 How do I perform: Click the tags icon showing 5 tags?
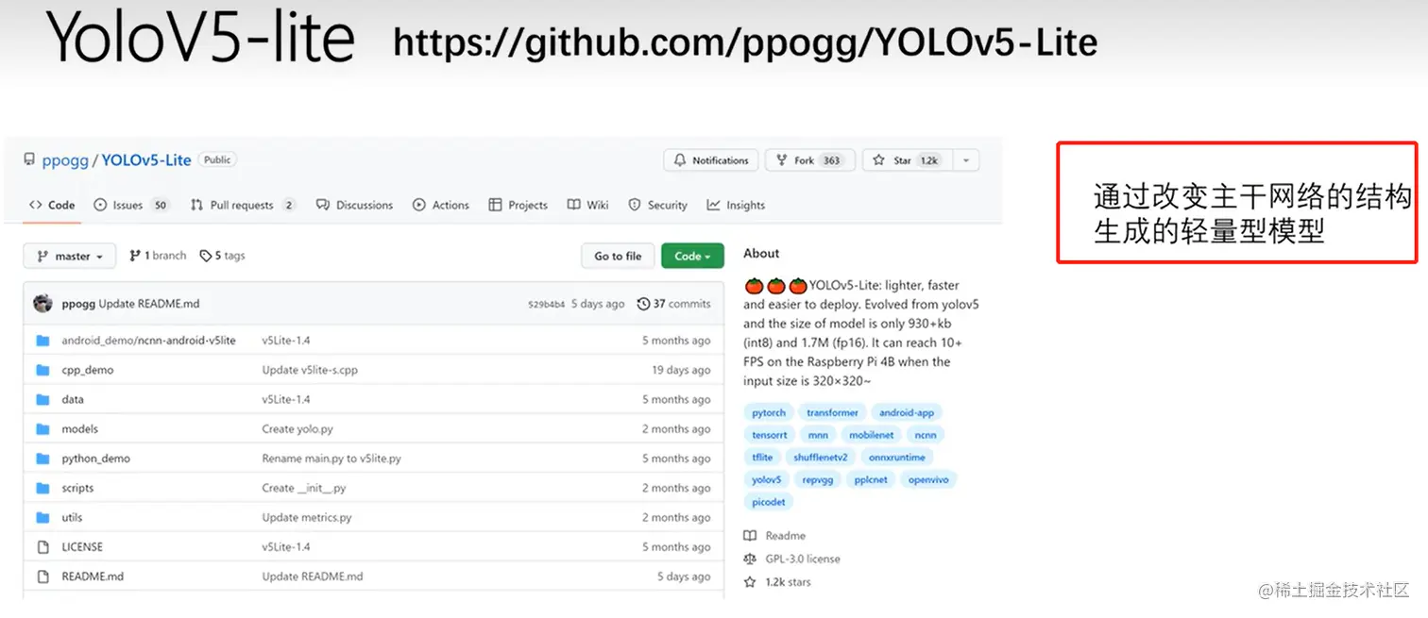[206, 256]
